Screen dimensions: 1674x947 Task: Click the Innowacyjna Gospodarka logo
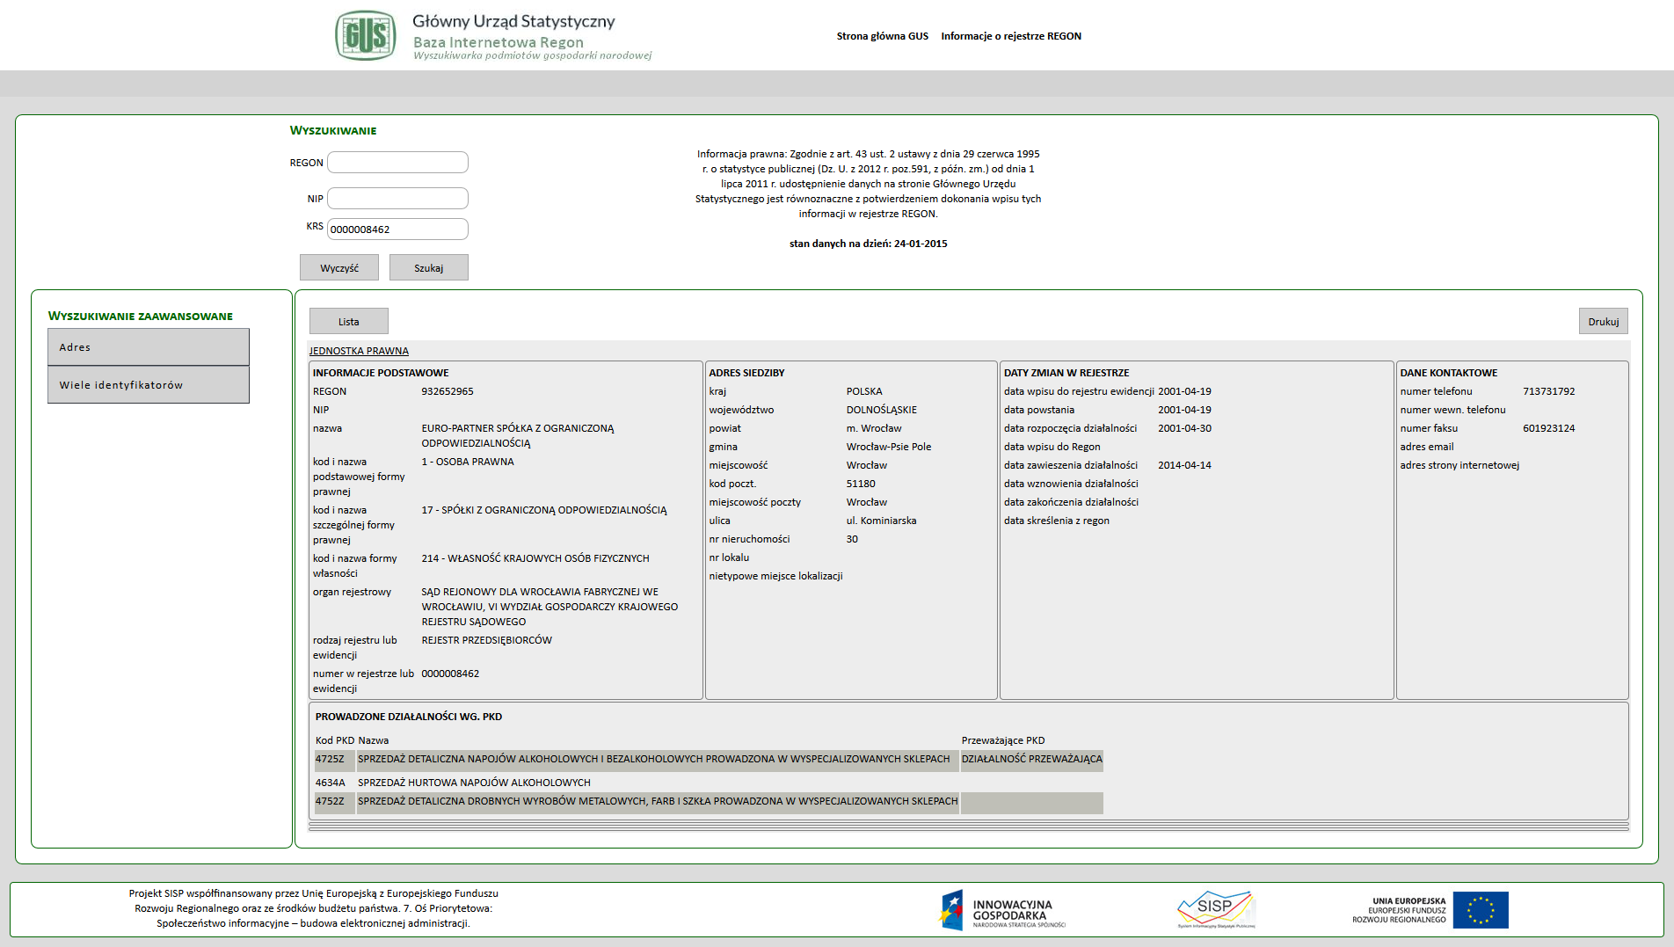pyautogui.click(x=1002, y=910)
